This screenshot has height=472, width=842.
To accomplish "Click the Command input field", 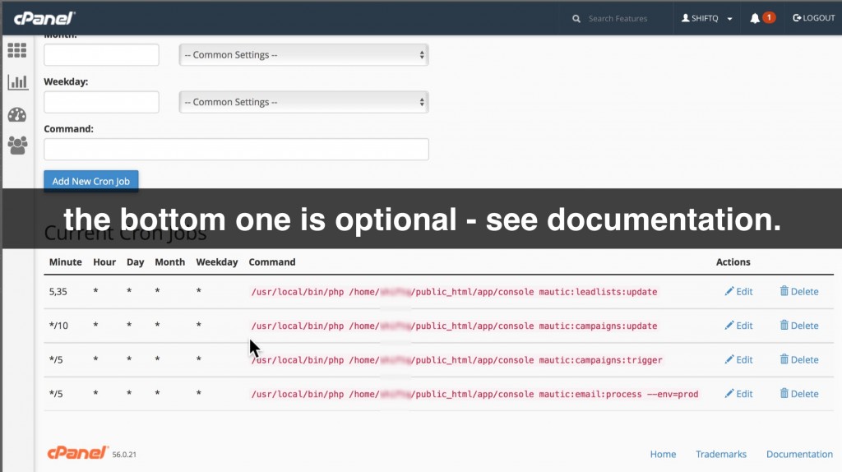I will (236, 150).
